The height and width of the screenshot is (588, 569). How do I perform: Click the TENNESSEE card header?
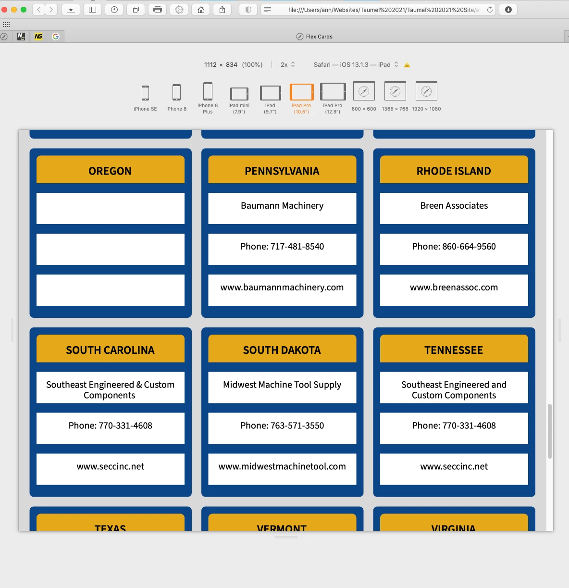point(454,349)
